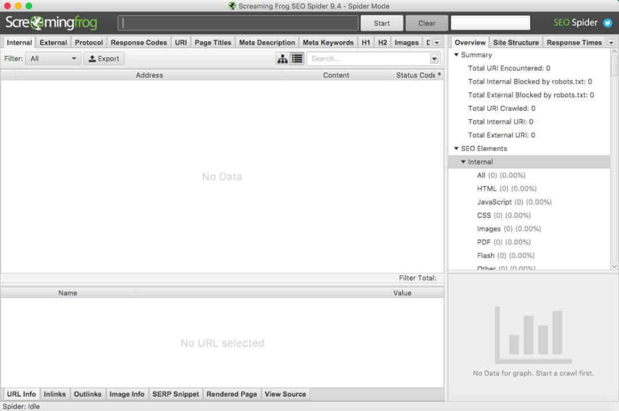The height and width of the screenshot is (411, 619).
Task: Export the current table data
Action: click(104, 59)
